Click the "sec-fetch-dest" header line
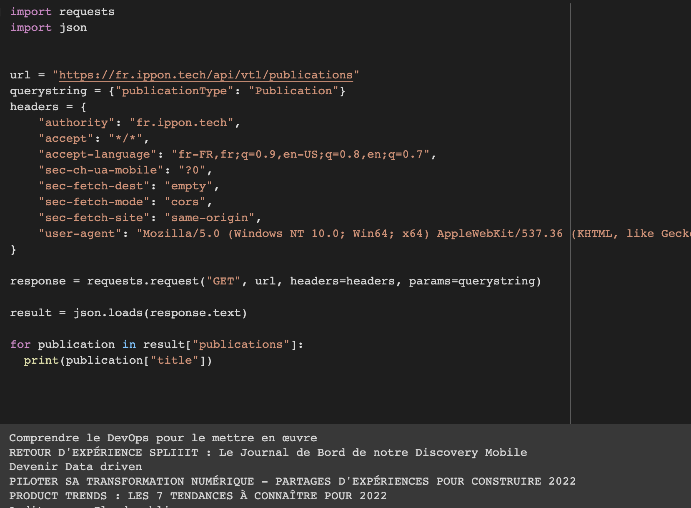 [x=128, y=186]
